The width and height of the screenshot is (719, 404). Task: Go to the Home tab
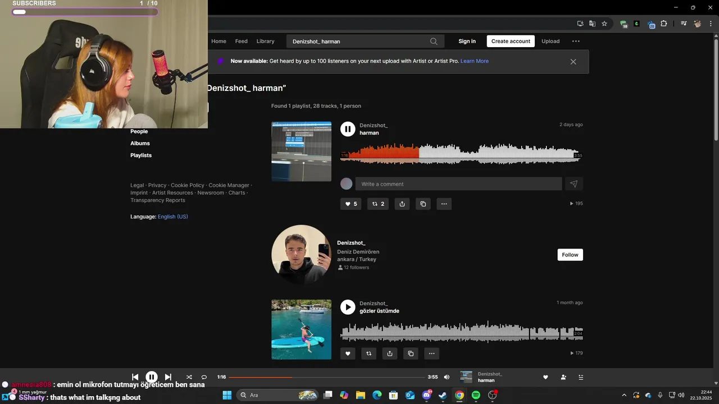click(x=219, y=41)
